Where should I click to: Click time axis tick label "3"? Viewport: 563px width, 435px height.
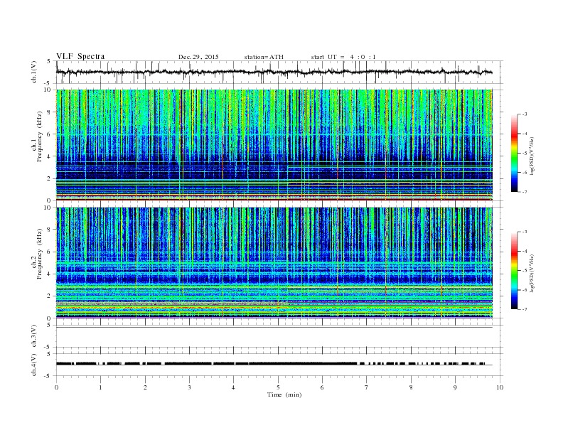point(189,387)
